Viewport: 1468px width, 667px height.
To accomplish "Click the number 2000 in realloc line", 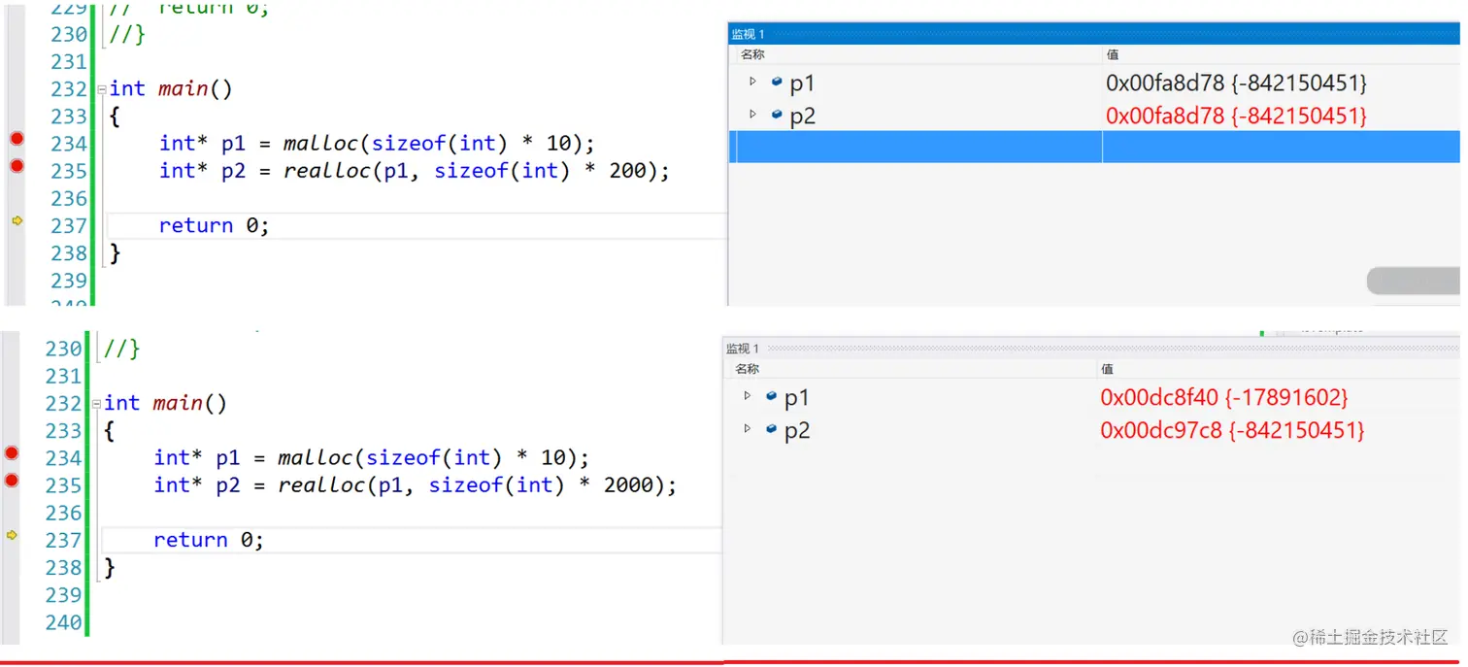I will pyautogui.click(x=627, y=484).
